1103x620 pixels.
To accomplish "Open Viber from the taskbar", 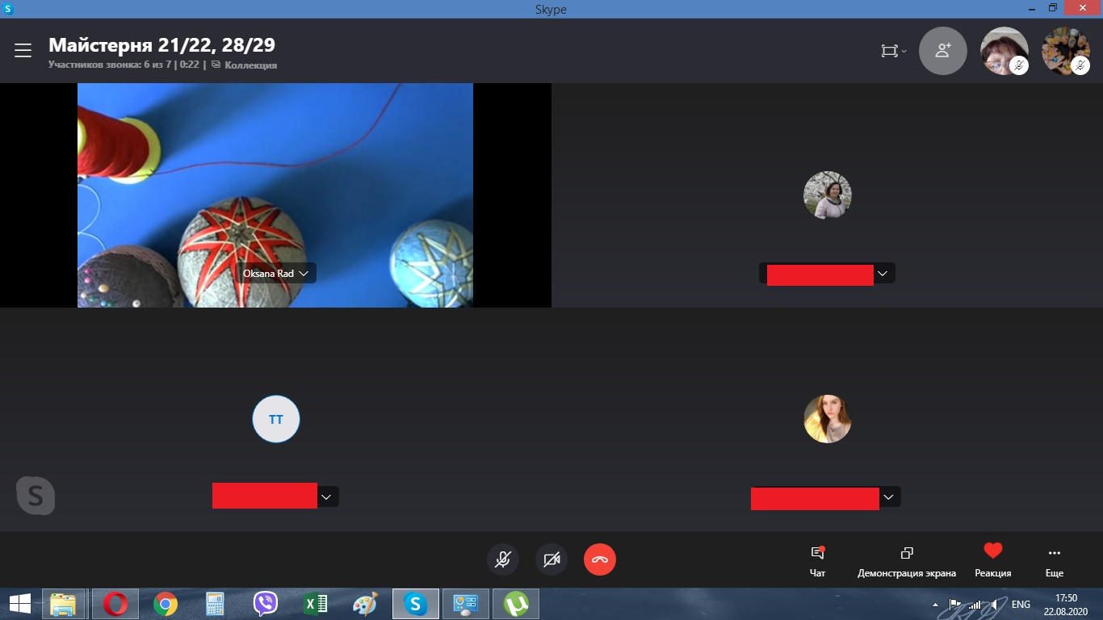I will (x=265, y=604).
